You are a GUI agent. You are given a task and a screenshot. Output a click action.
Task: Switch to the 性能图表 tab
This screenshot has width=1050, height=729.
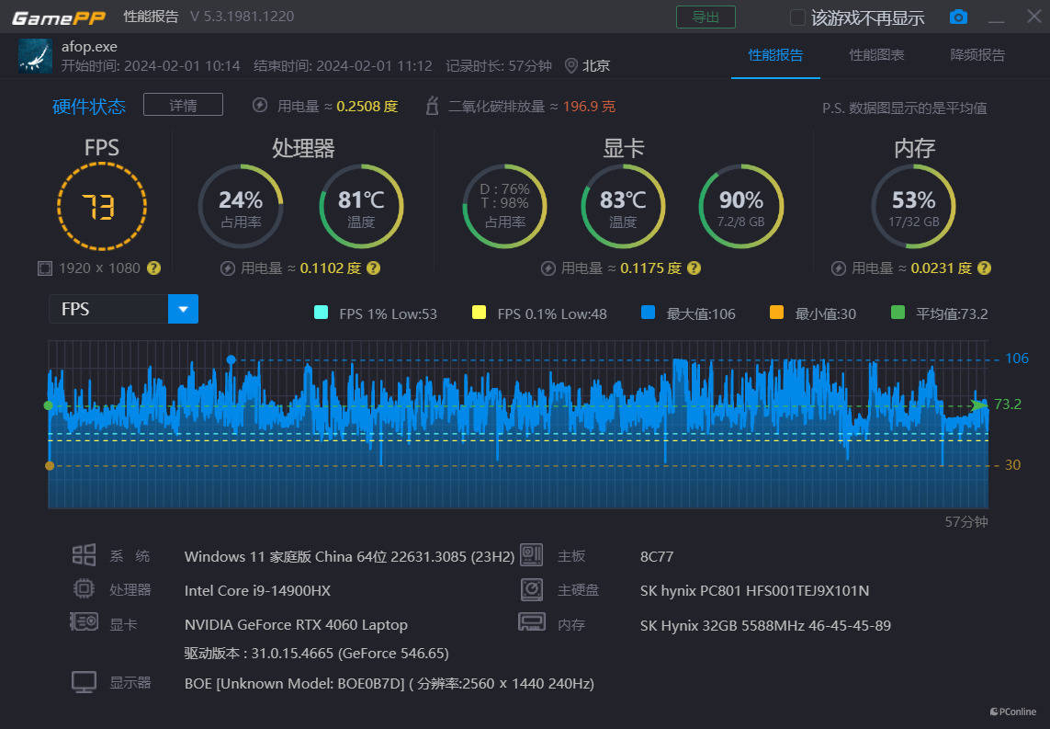tap(876, 55)
